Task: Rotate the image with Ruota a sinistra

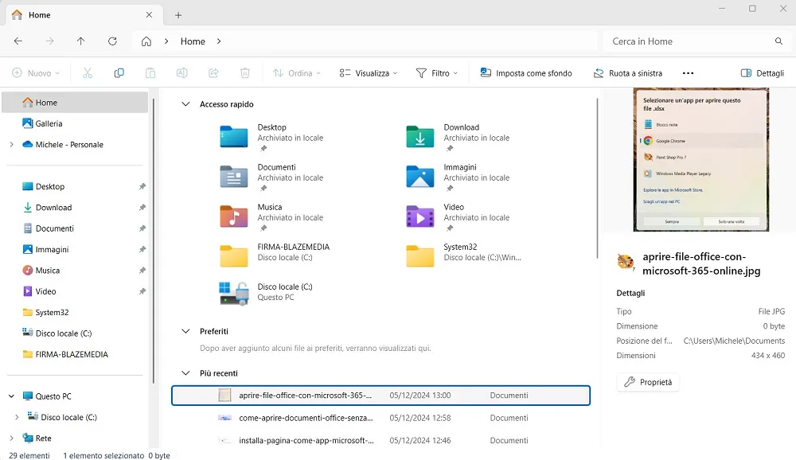Action: click(x=628, y=72)
